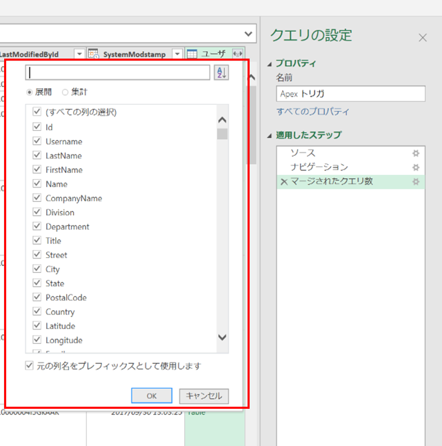This screenshot has width=442, height=446.
Task: Select the 展開 radio button
Action: tap(30, 92)
